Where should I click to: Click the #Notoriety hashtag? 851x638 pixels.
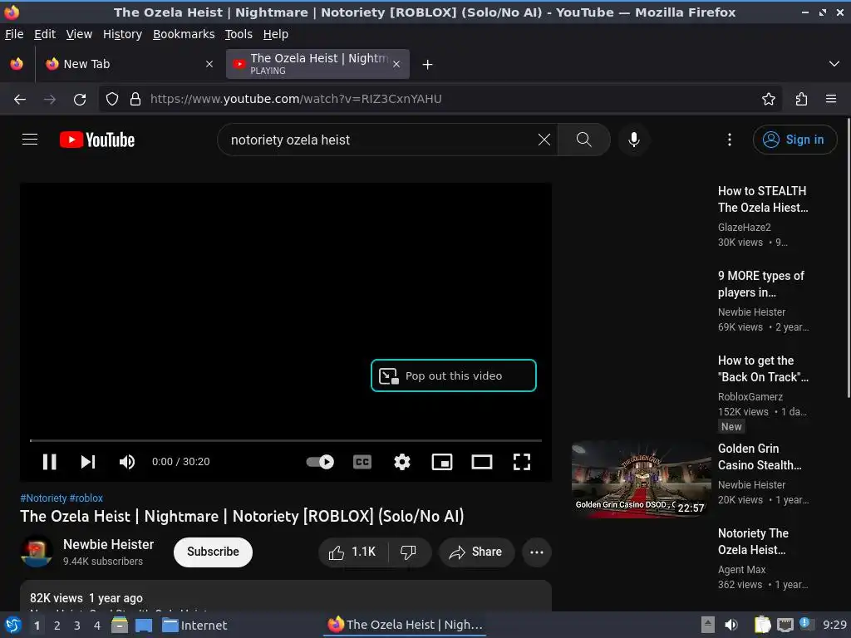(43, 498)
